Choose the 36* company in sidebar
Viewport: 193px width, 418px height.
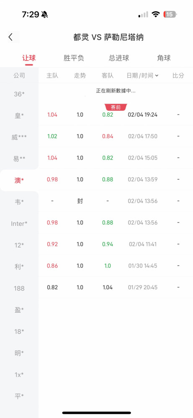pyautogui.click(x=19, y=94)
